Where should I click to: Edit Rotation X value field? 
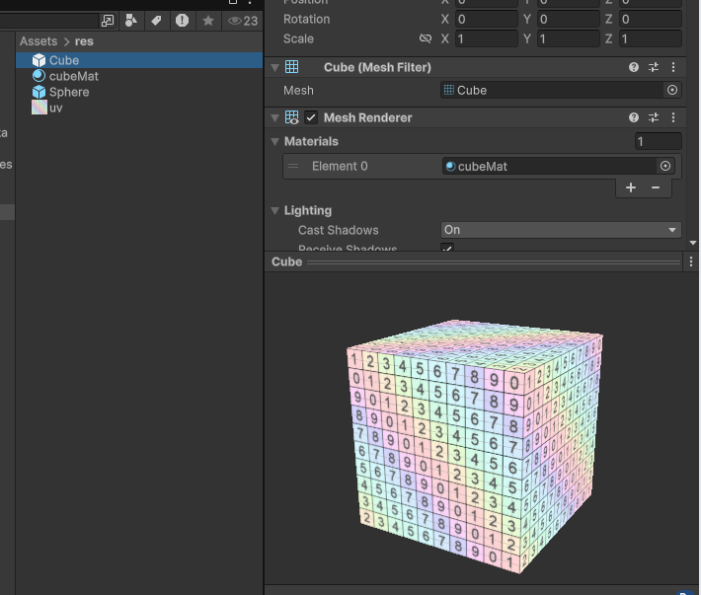point(487,19)
